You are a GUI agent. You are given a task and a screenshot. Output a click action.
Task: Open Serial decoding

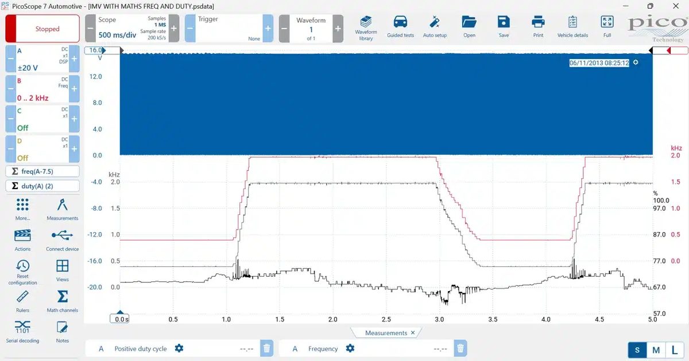click(22, 332)
